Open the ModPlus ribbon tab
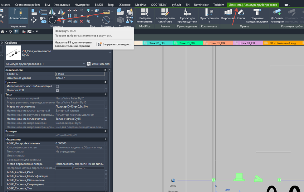 tap(141, 5)
